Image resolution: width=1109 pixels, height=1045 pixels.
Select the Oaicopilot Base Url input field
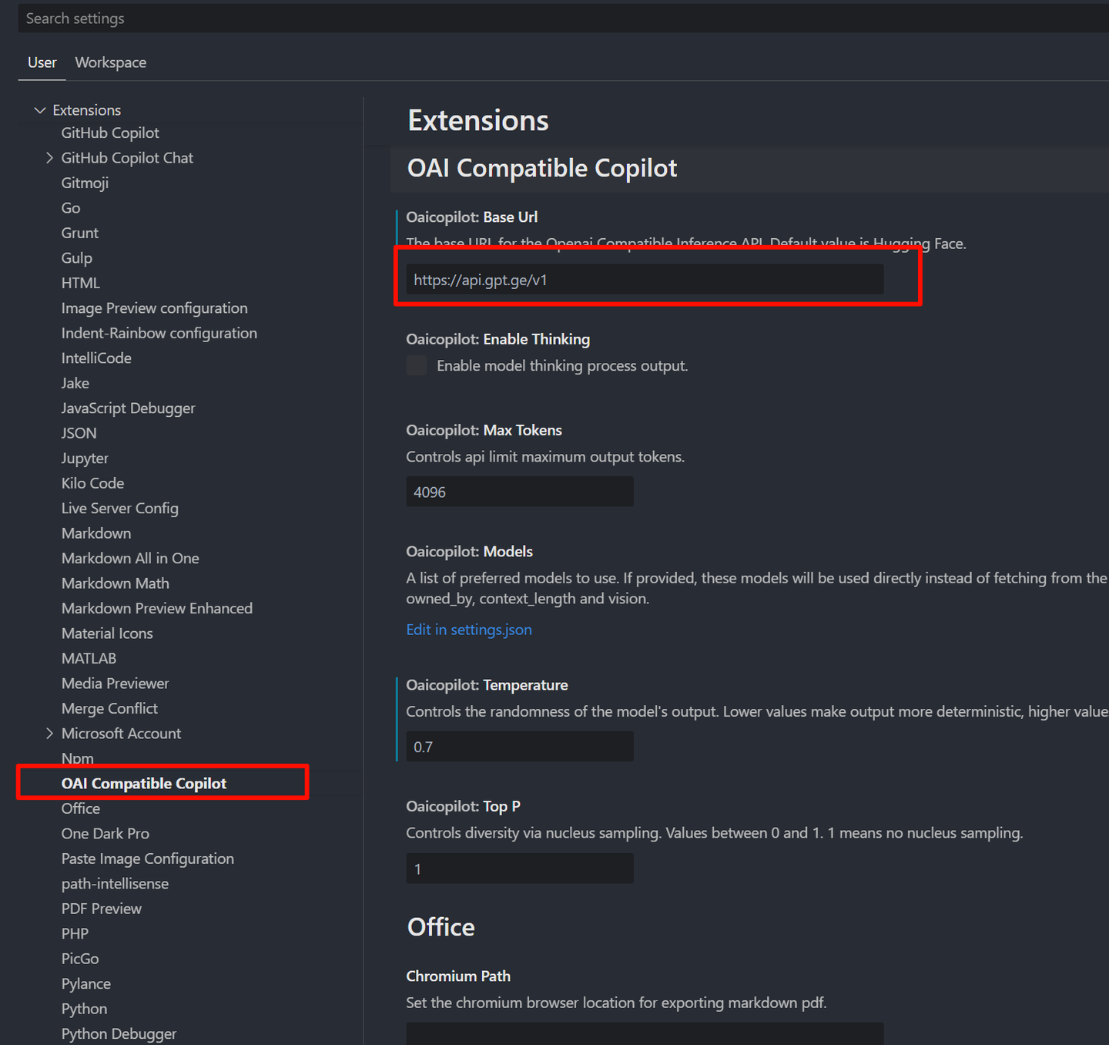click(x=644, y=279)
